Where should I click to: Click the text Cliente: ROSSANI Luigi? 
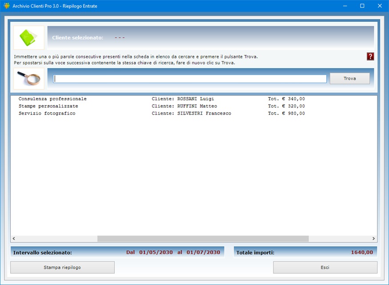coord(183,99)
